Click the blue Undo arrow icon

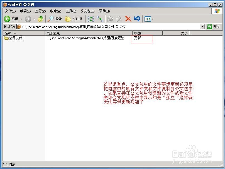(137, 19)
